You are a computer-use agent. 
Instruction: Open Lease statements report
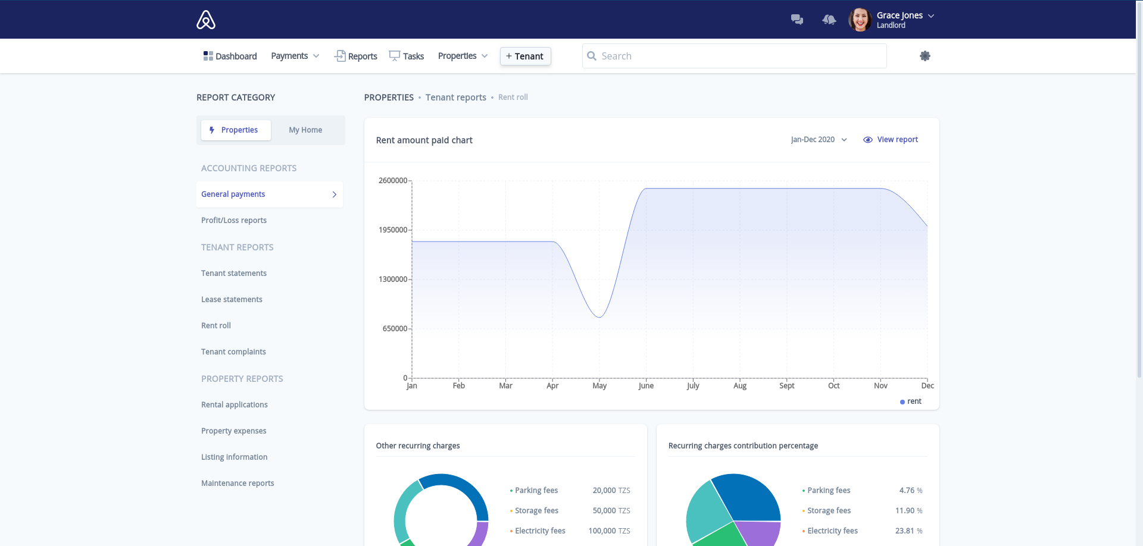(232, 299)
